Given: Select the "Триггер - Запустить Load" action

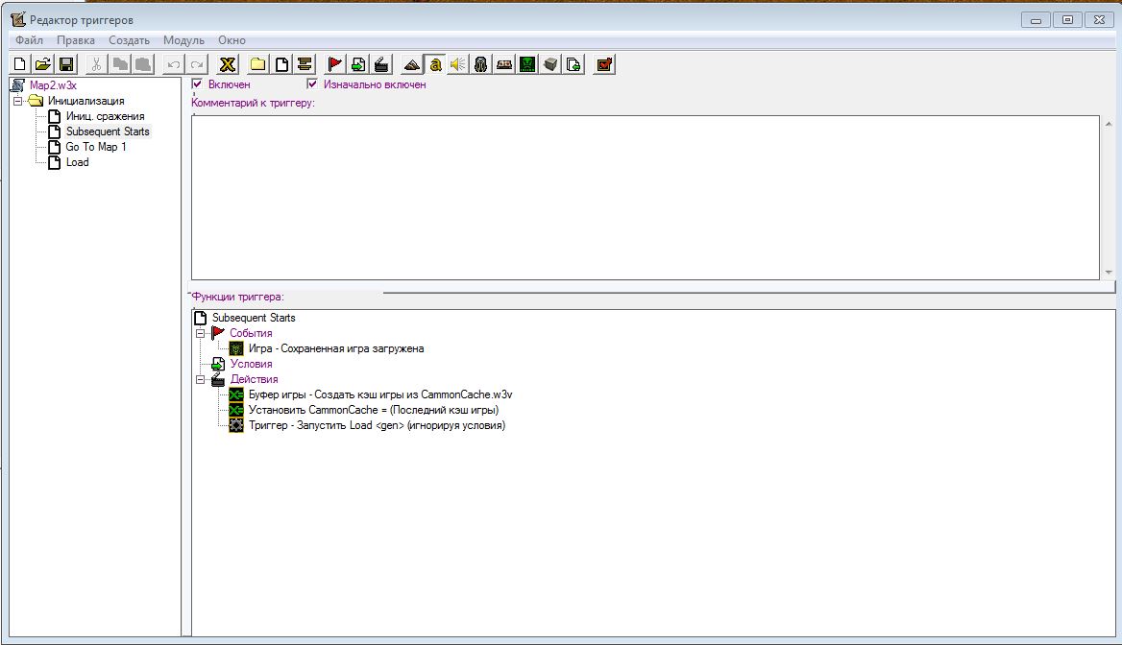Looking at the screenshot, I should (376, 425).
